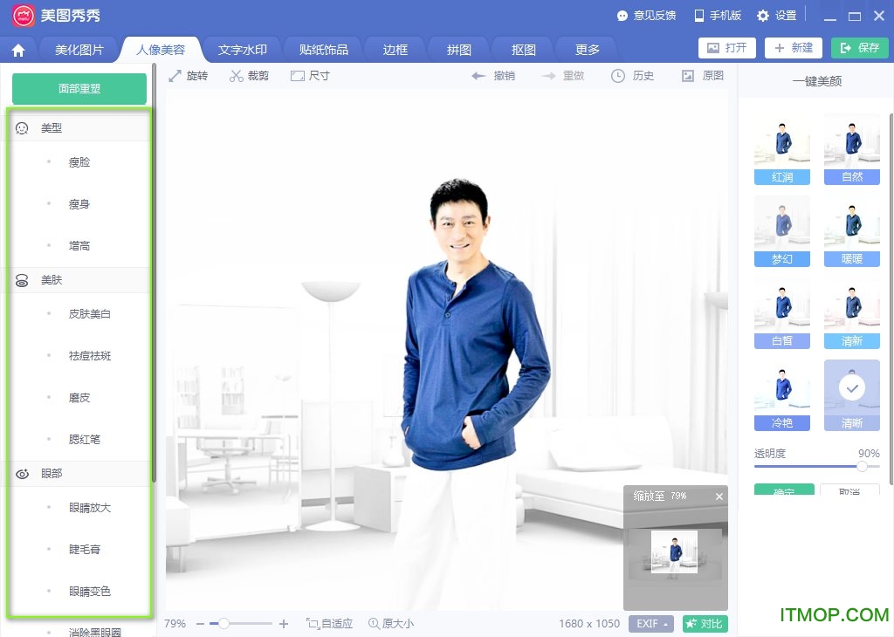Adjust the 透明度 transparency slider
Screen dimensions: 894x637
[x=863, y=467]
